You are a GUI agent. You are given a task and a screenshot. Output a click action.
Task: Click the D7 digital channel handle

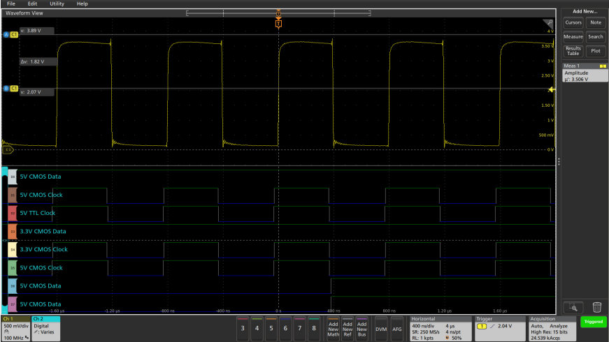tap(12, 304)
